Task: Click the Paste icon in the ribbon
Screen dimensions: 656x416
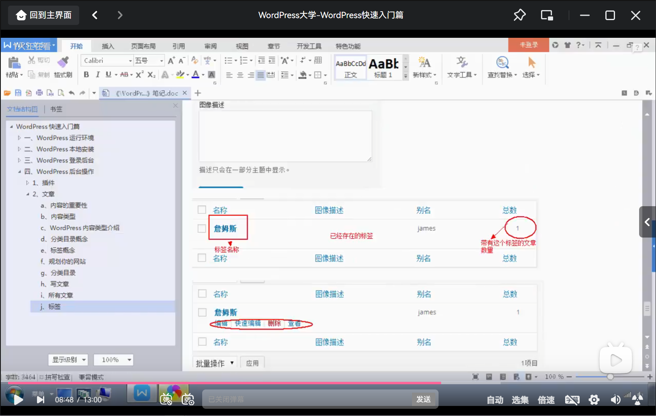Action: point(14,62)
